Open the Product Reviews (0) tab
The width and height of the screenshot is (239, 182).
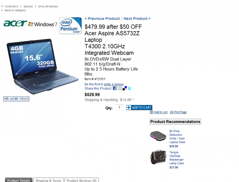point(81,181)
